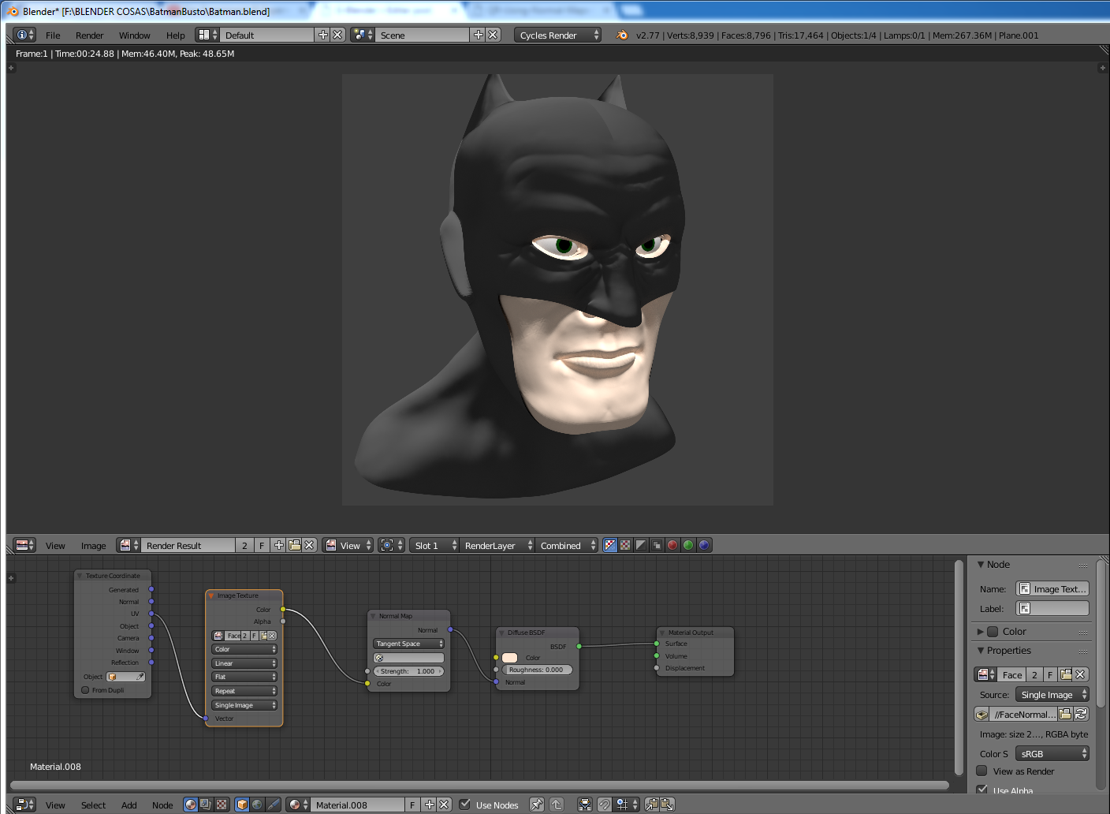Select the Compositing nodes tree type icon
Viewport: 1110px width, 814px height.
click(x=206, y=805)
